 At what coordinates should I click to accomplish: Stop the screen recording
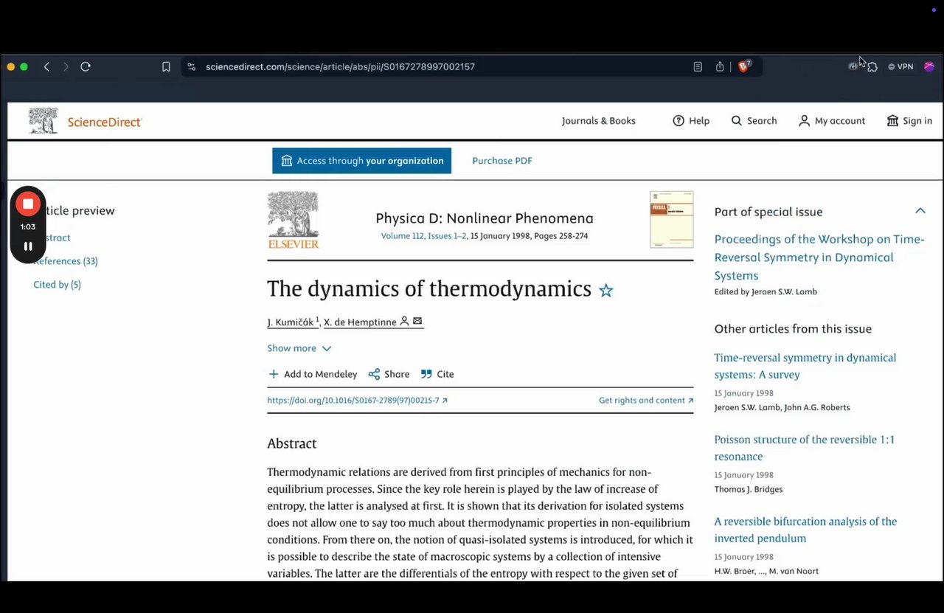pos(28,204)
